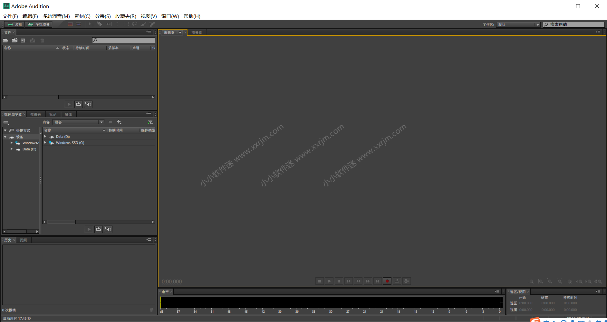Open the Files panel options menu
The height and width of the screenshot is (322, 607).
[x=149, y=32]
